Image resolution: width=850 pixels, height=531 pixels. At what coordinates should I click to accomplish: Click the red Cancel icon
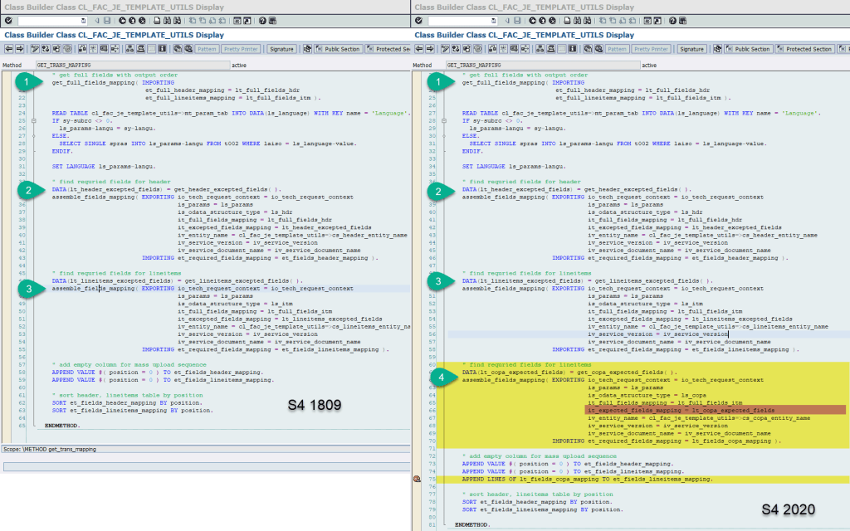pyautogui.click(x=141, y=22)
